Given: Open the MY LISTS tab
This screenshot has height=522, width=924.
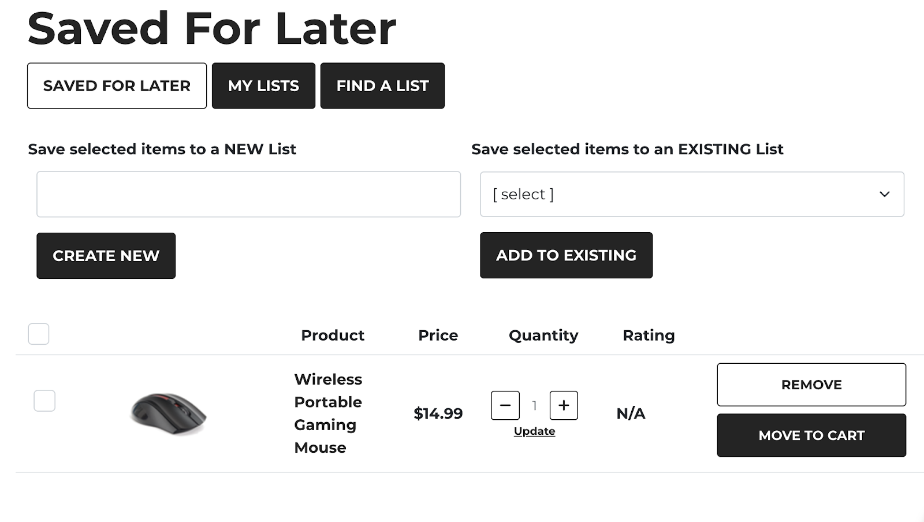Looking at the screenshot, I should (x=263, y=85).
